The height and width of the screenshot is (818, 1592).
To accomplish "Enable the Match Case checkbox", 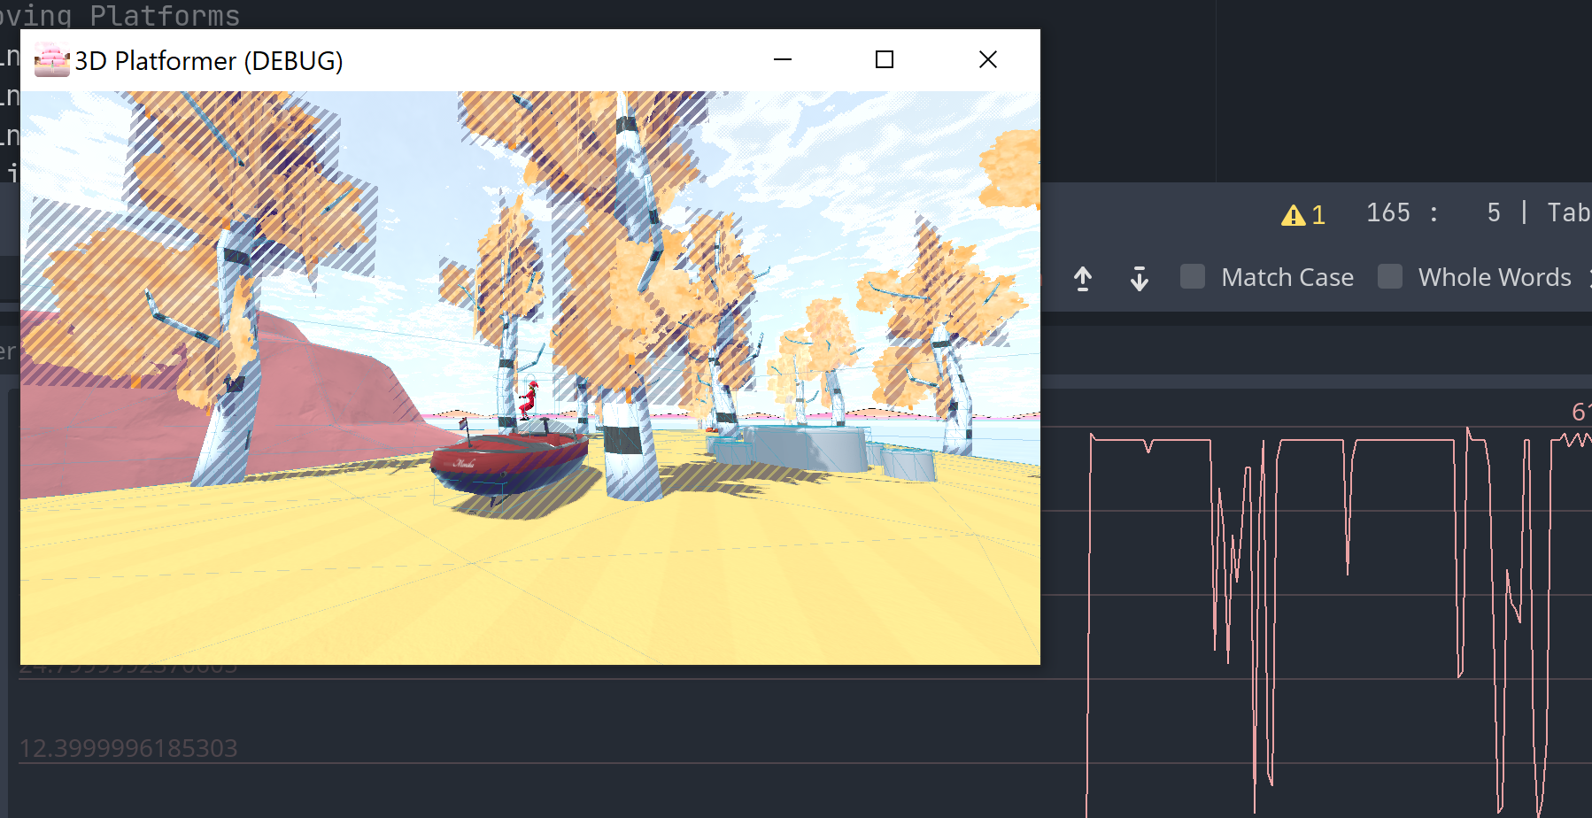I will tap(1193, 276).
